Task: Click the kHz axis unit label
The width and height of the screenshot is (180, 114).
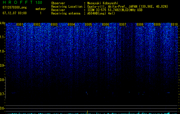Action: coord(3,23)
